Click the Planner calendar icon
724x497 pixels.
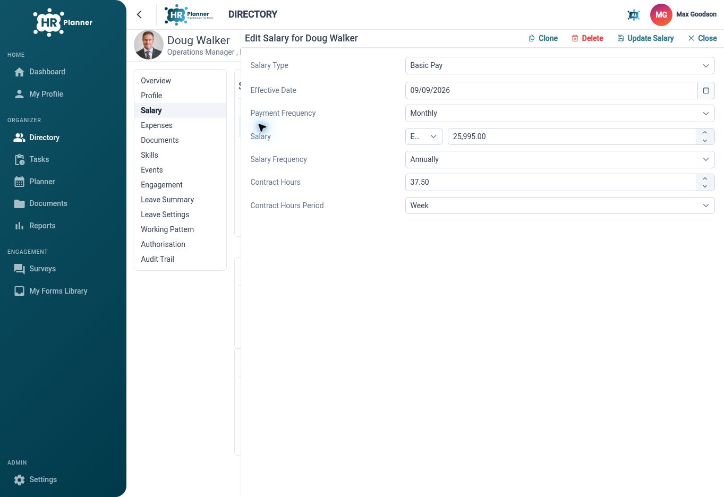[20, 182]
